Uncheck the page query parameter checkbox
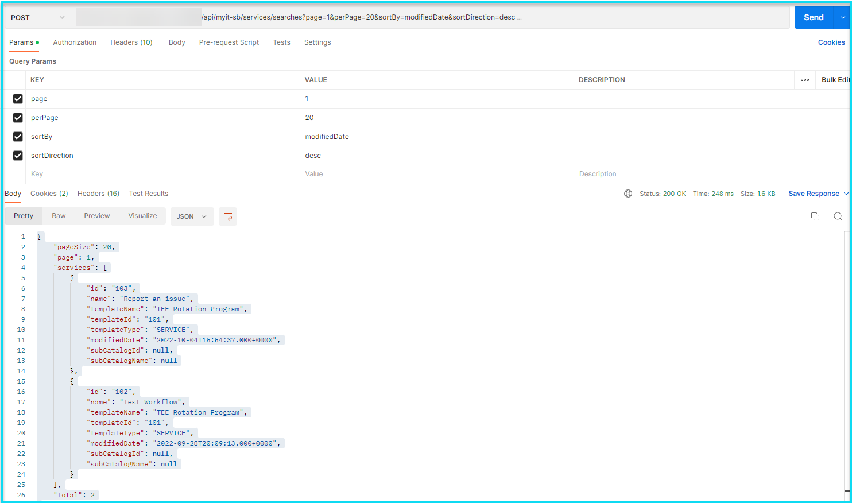The height and width of the screenshot is (503, 852). pyautogui.click(x=18, y=99)
